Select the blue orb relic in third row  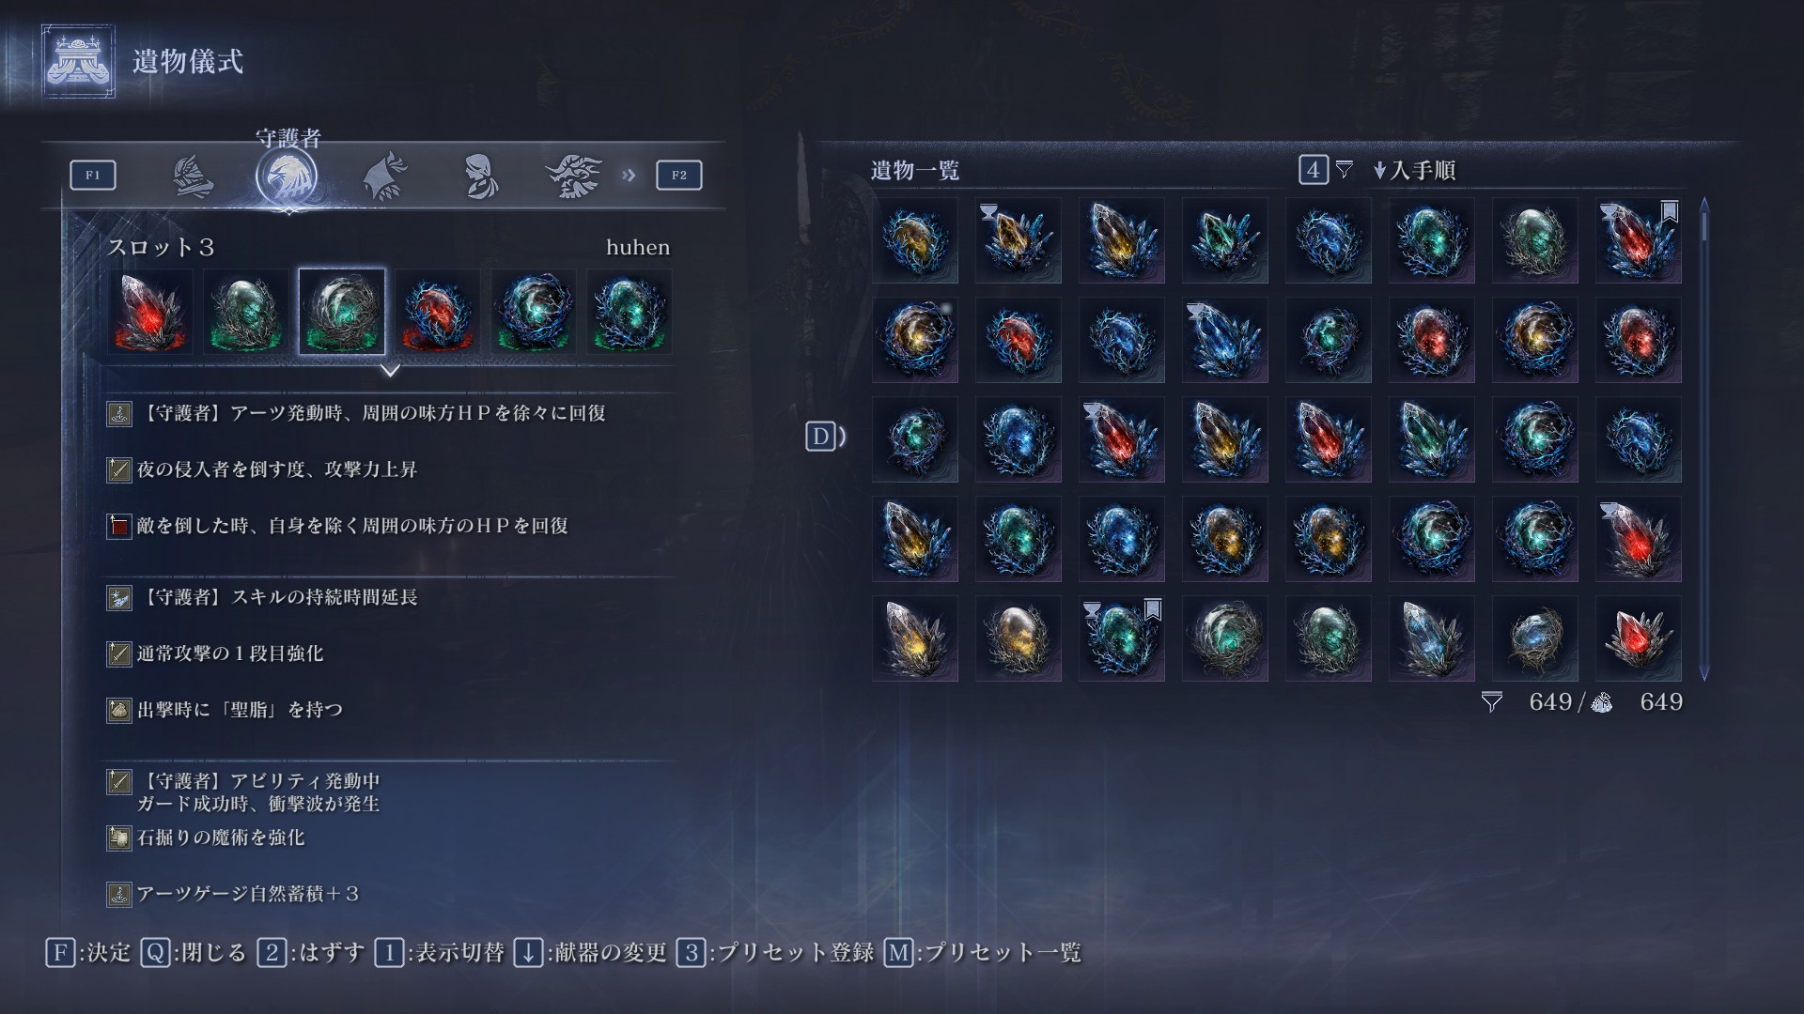[x=1019, y=439]
